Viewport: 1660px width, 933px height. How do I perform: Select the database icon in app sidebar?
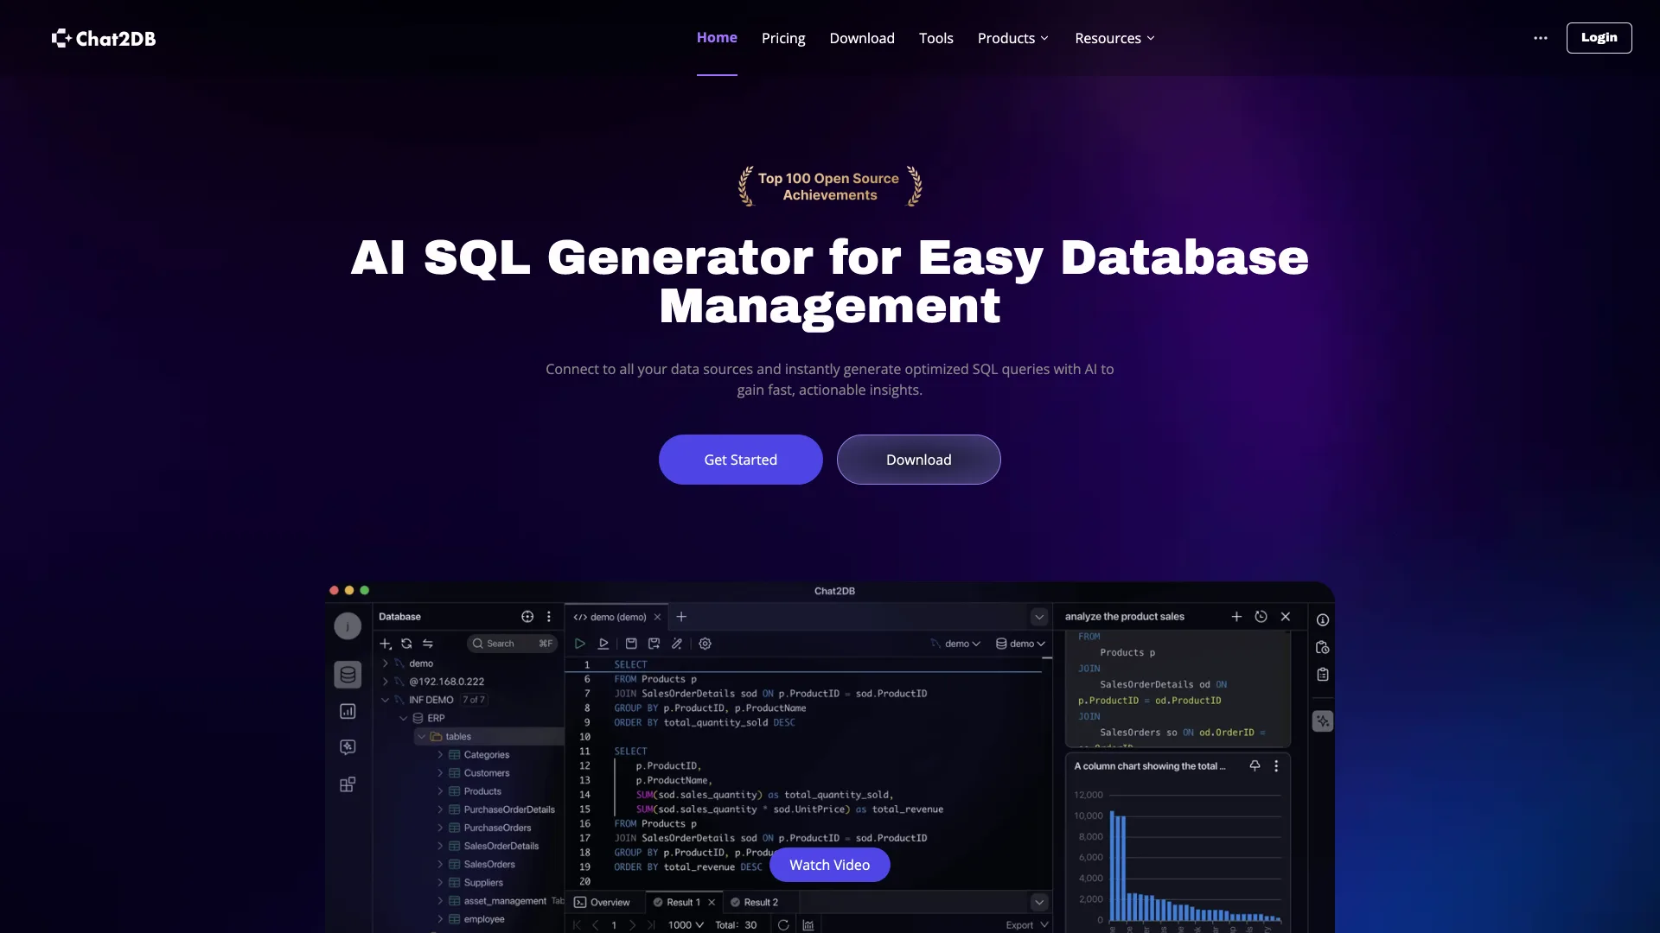[348, 675]
